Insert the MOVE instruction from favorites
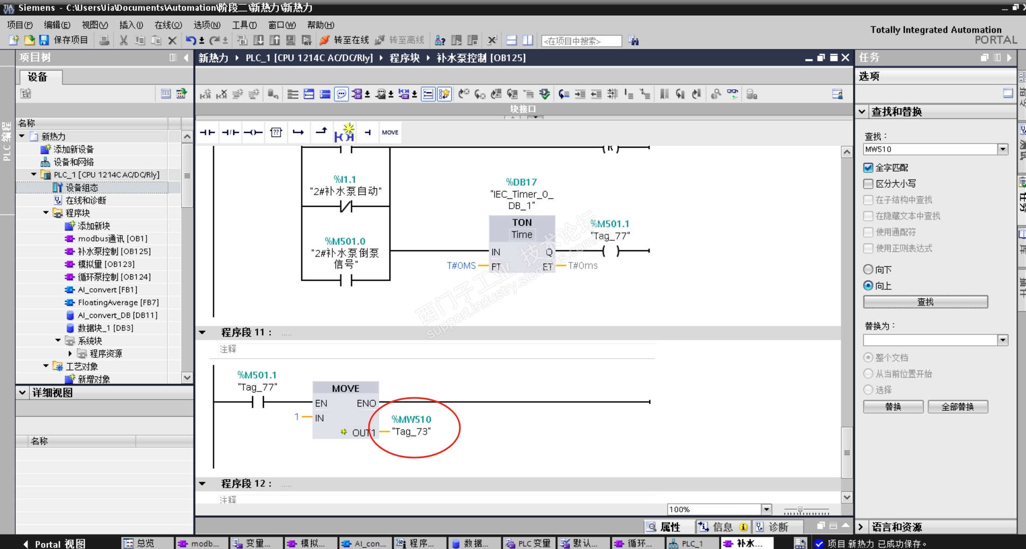The height and width of the screenshot is (549, 1026). (x=390, y=133)
